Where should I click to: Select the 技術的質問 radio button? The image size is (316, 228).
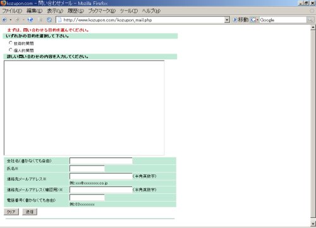click(x=11, y=43)
